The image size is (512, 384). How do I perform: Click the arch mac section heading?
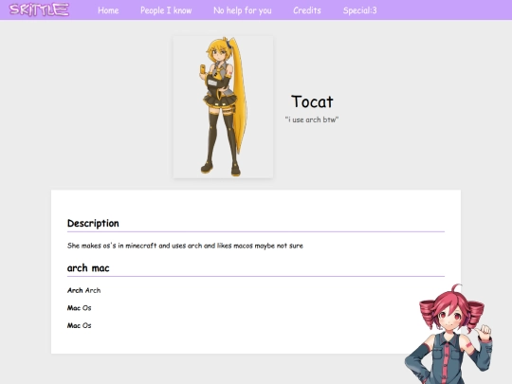[88, 268]
